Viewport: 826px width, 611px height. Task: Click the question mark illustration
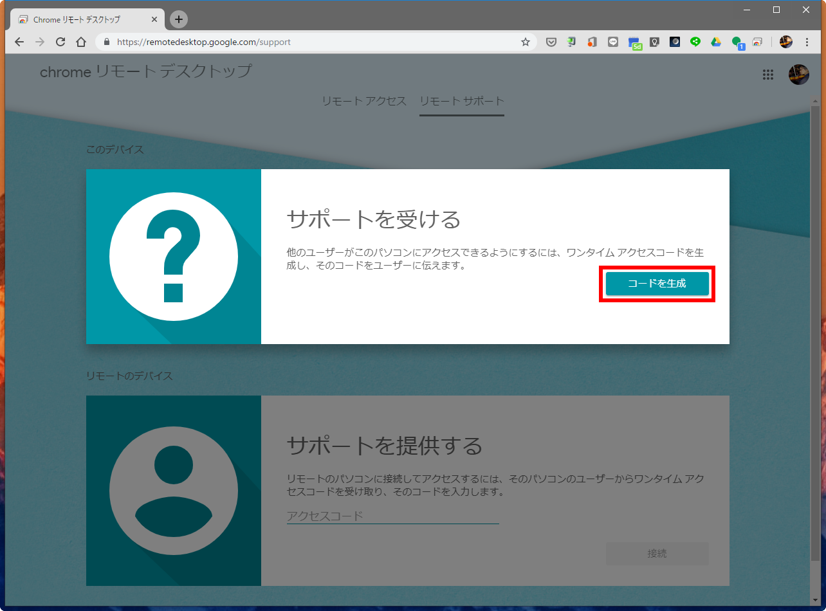click(174, 257)
